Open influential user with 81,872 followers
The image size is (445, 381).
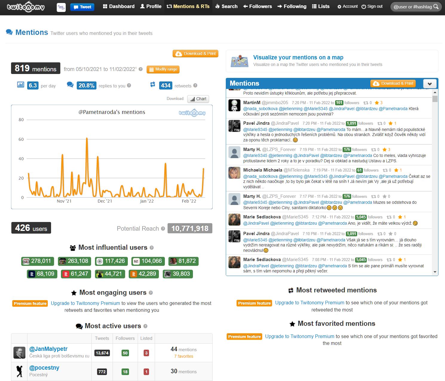(183, 261)
